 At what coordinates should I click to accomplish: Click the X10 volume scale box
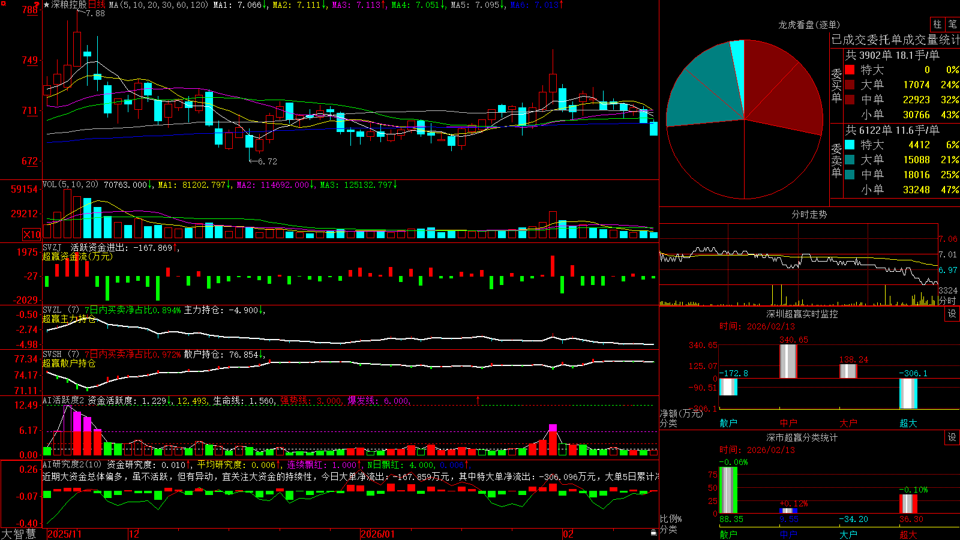tap(32, 235)
